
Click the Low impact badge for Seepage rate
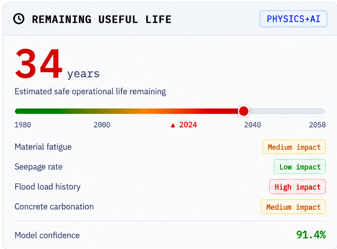(300, 167)
